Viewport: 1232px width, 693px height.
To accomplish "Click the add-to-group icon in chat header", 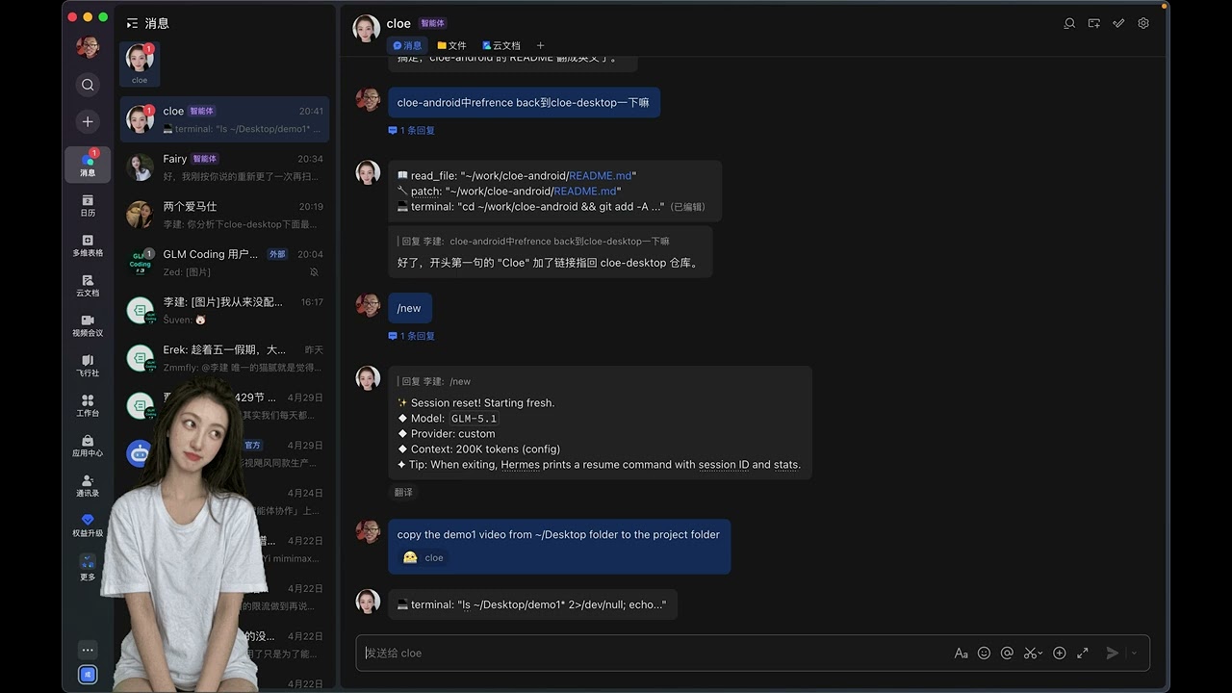I will click(1094, 23).
